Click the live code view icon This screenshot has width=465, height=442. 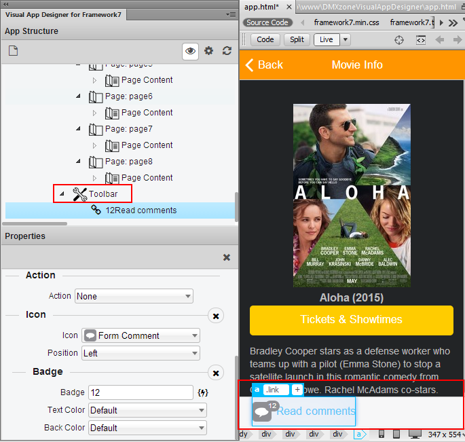(x=421, y=40)
